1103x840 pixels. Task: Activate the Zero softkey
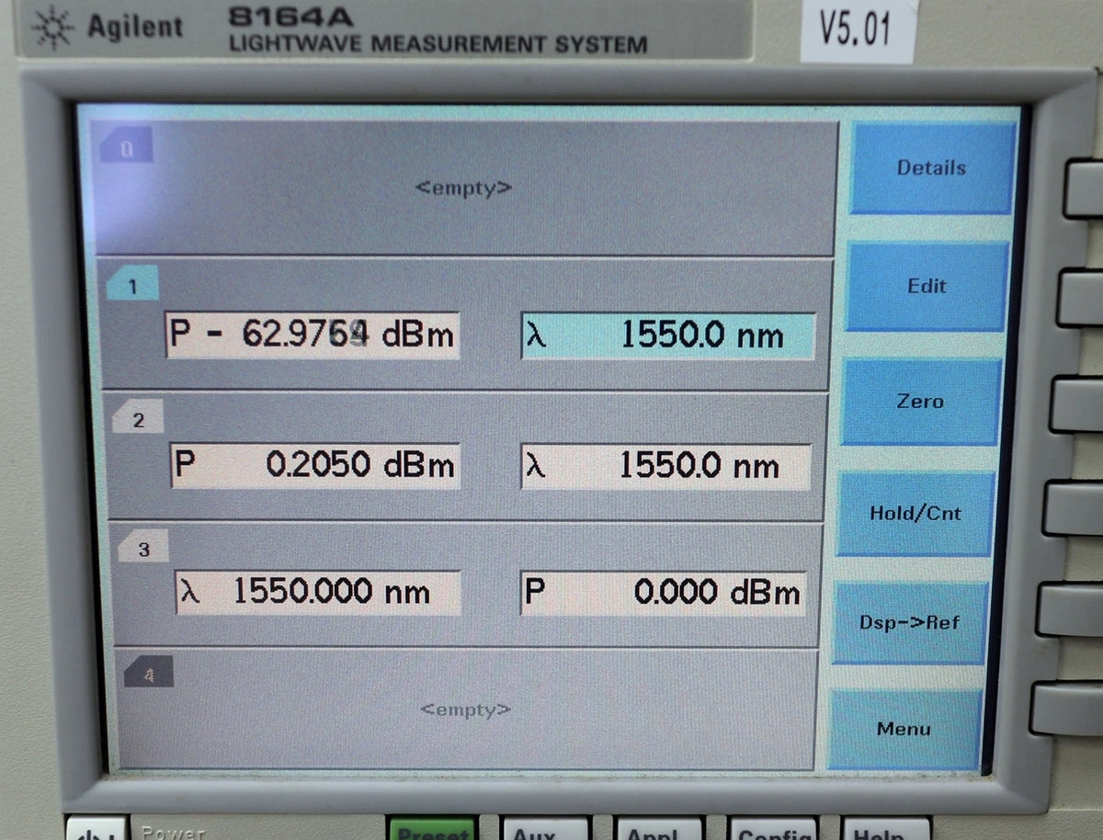pyautogui.click(x=921, y=402)
